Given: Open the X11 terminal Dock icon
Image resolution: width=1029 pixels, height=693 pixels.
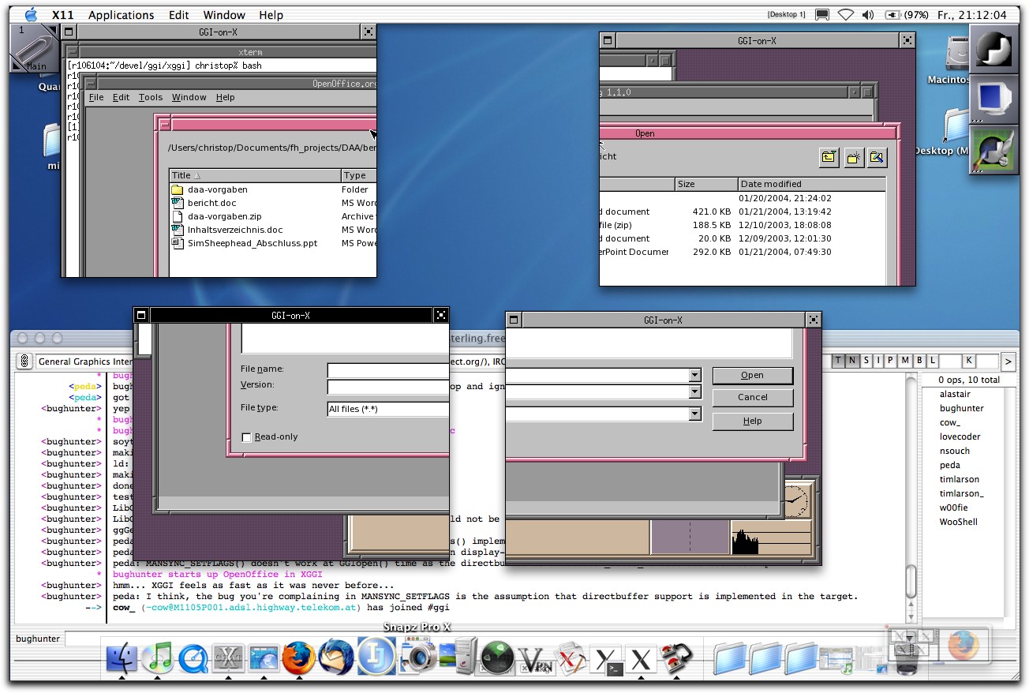Looking at the screenshot, I should click(x=608, y=658).
